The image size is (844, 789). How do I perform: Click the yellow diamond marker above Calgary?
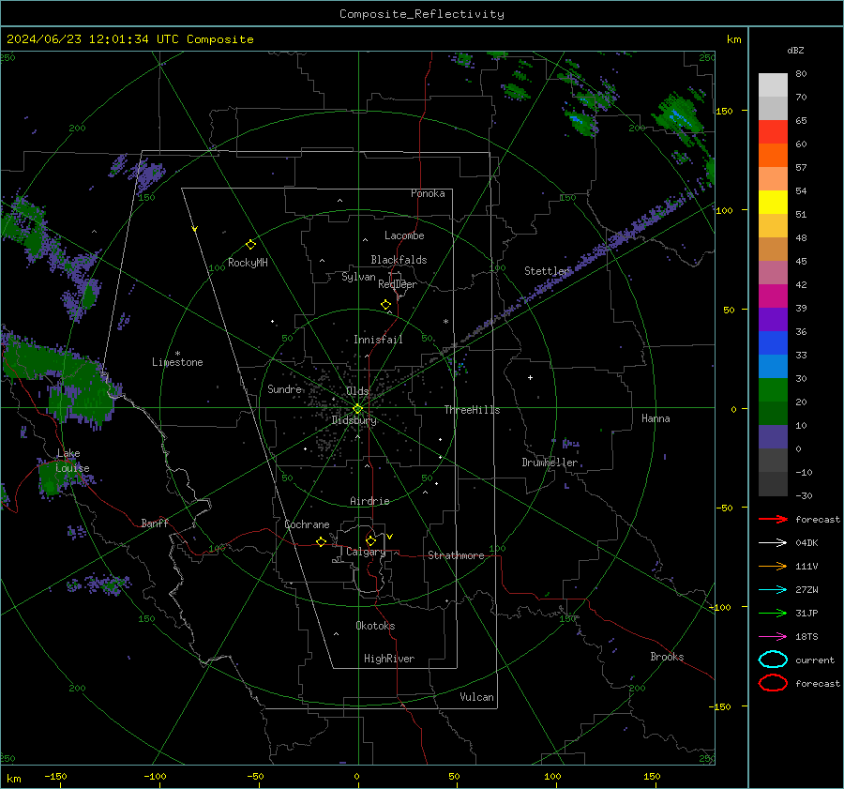tap(370, 540)
